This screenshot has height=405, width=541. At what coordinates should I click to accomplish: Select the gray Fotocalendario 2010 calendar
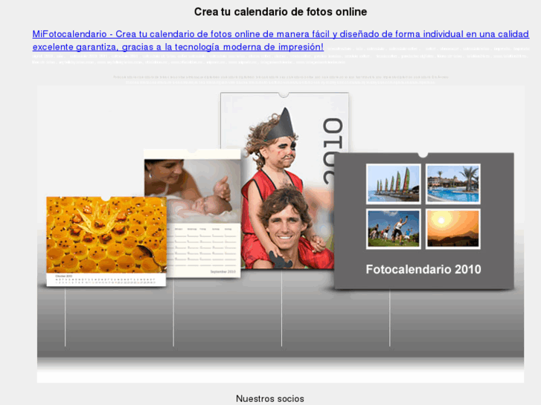[x=423, y=221]
